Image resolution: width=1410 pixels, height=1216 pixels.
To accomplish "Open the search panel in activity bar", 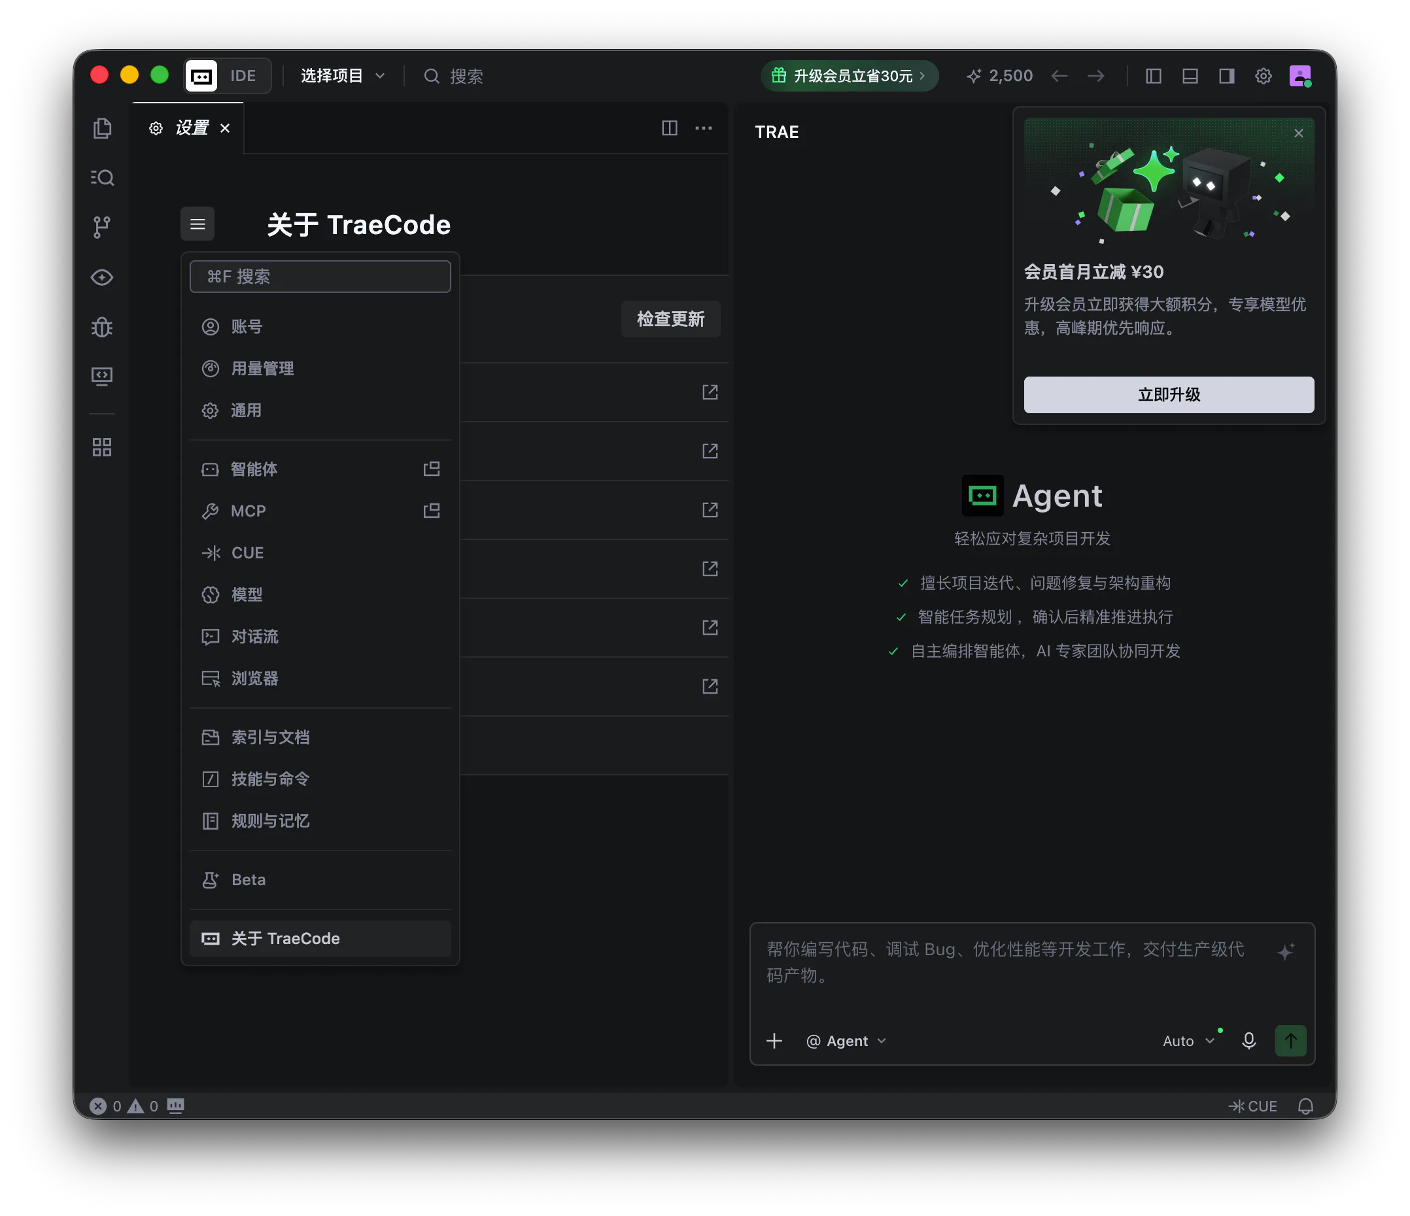I will [102, 178].
